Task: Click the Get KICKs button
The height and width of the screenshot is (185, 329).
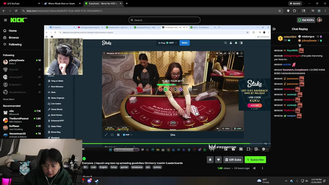Action: click(x=306, y=20)
